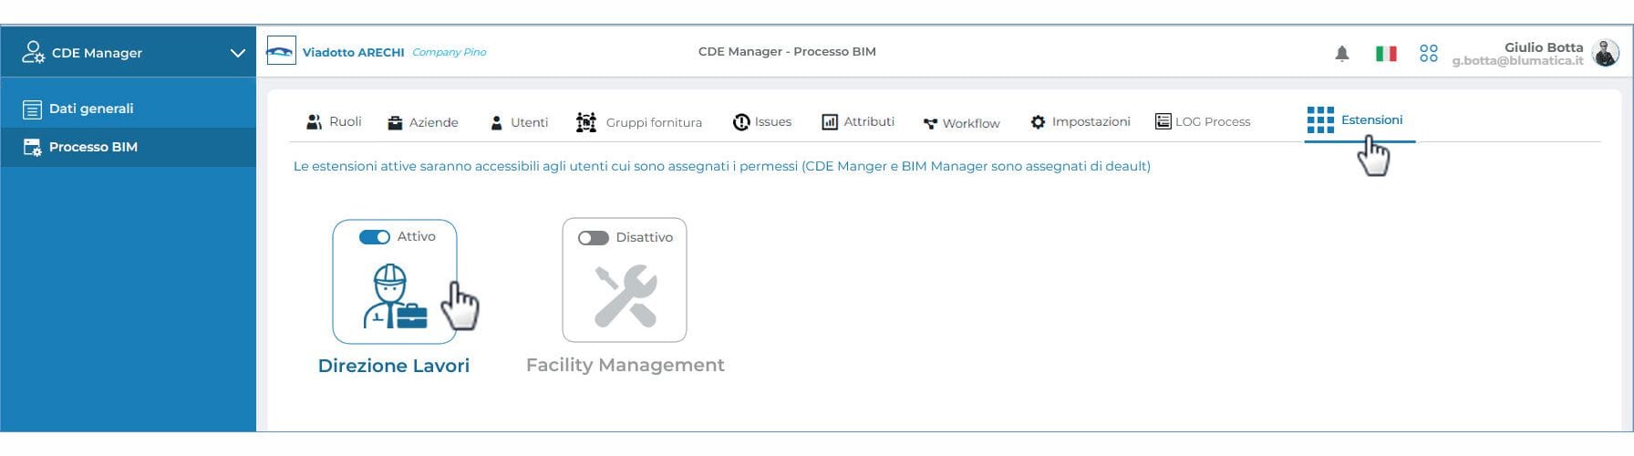Click Giulio Botta's profile avatar

(1605, 53)
